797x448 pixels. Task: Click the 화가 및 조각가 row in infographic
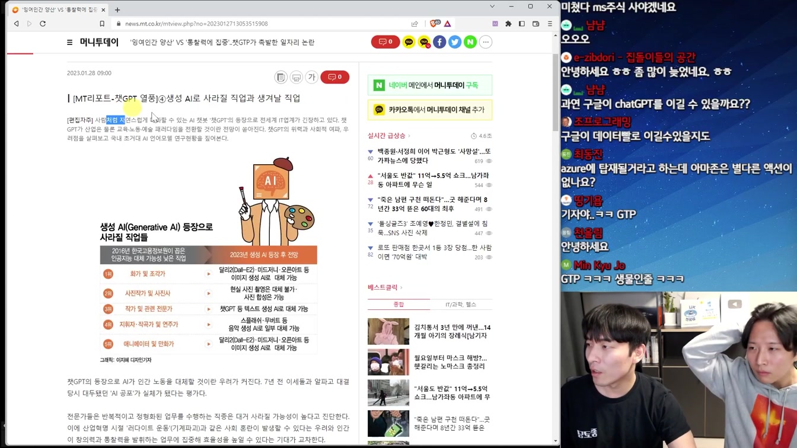(209, 274)
